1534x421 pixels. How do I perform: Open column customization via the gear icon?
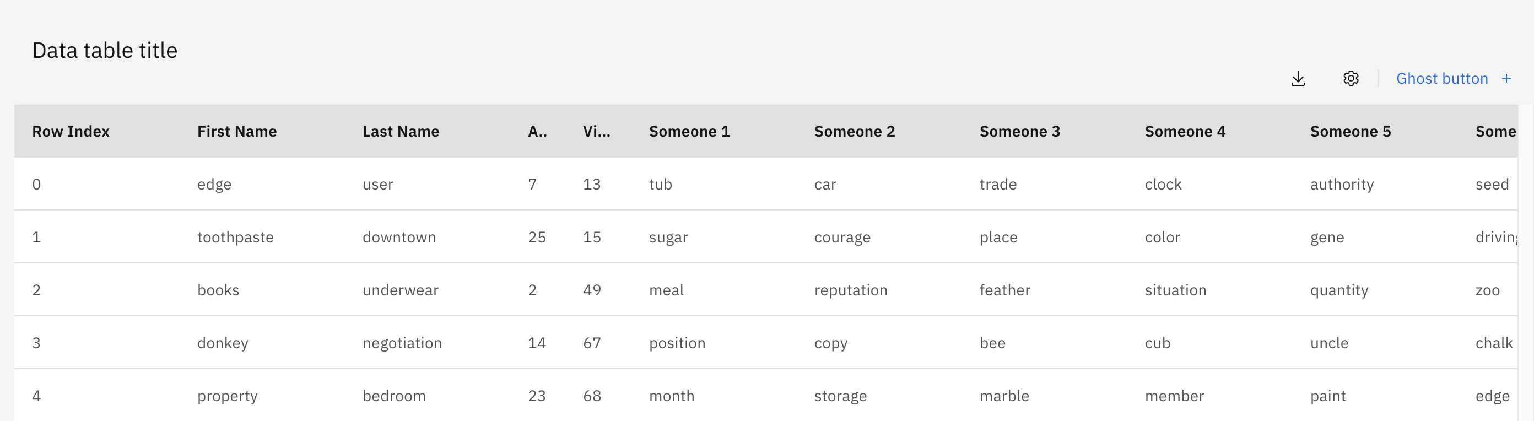[x=1351, y=78]
